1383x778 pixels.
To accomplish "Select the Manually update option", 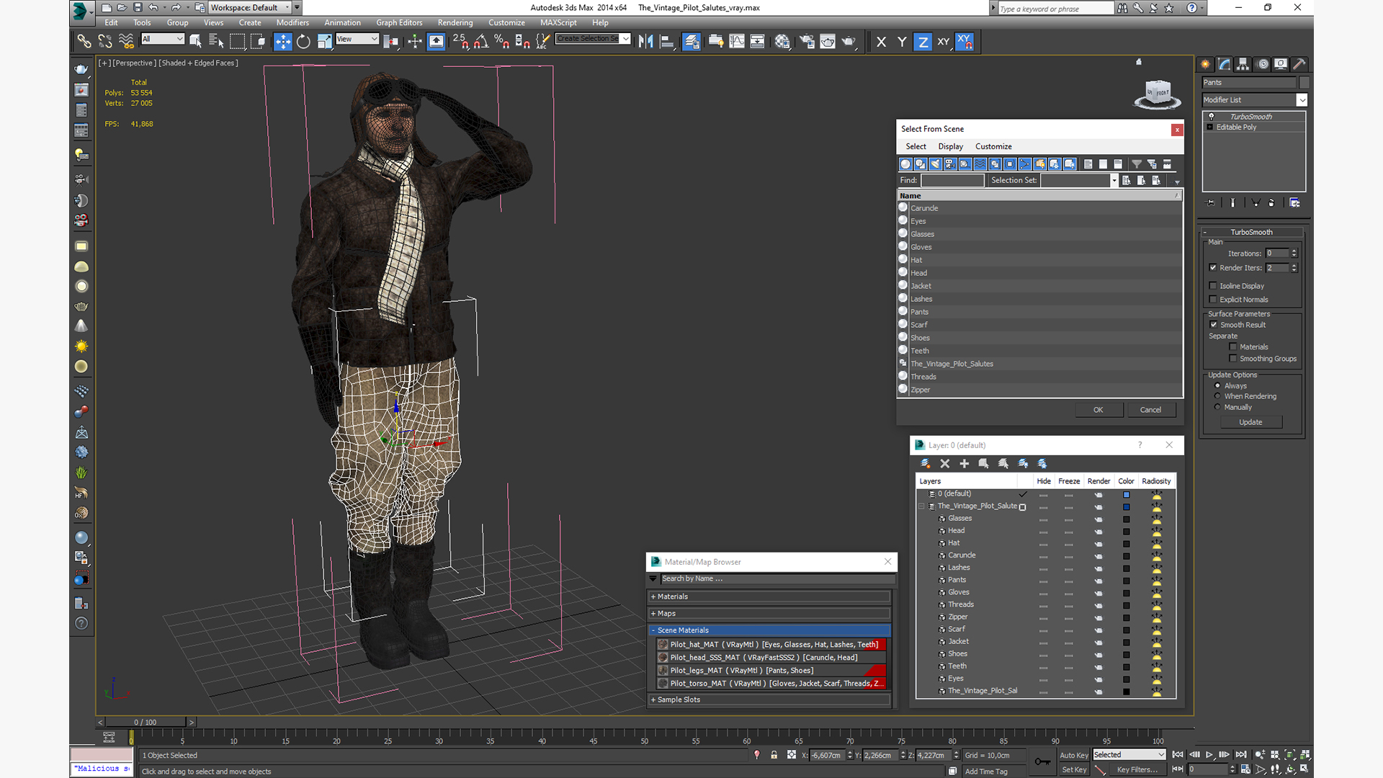I will click(1217, 407).
